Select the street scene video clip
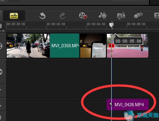The image size is (159, 121). 28,46
